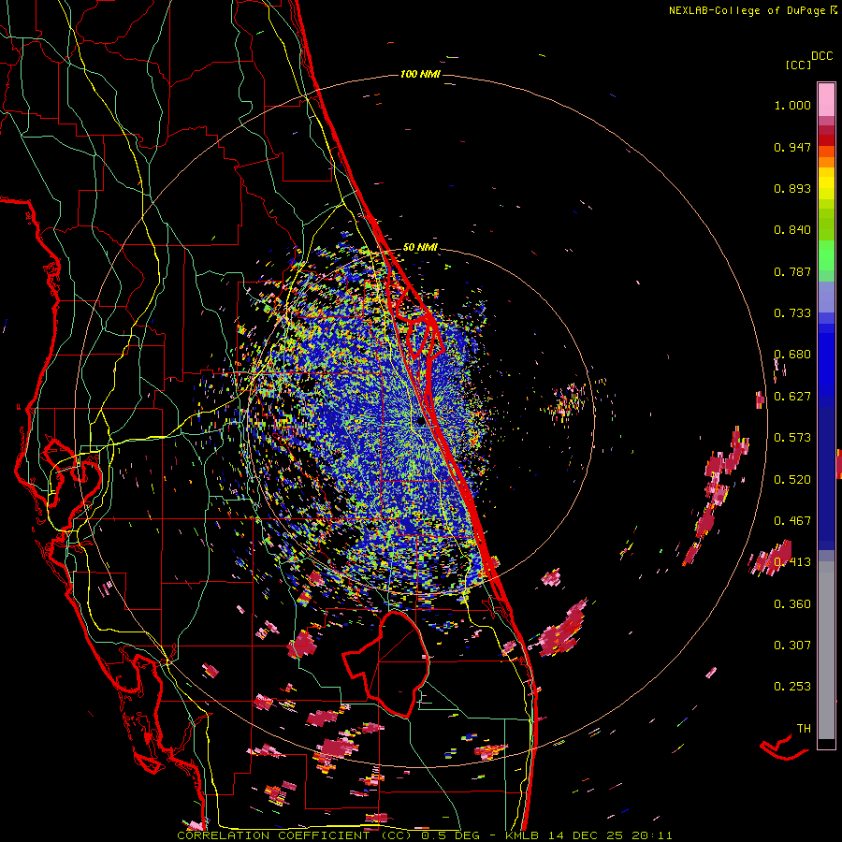Pick the light pink swatch atop the color bar

click(x=826, y=99)
